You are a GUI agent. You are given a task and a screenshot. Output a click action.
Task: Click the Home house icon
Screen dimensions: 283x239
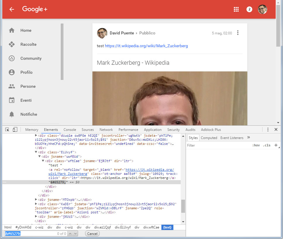(12, 30)
